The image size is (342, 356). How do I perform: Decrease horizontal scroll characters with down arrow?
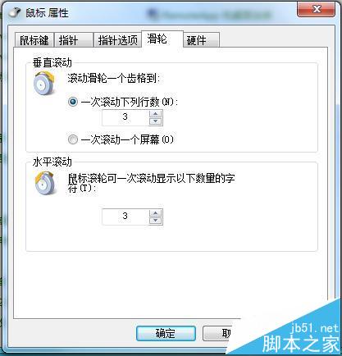point(156,221)
